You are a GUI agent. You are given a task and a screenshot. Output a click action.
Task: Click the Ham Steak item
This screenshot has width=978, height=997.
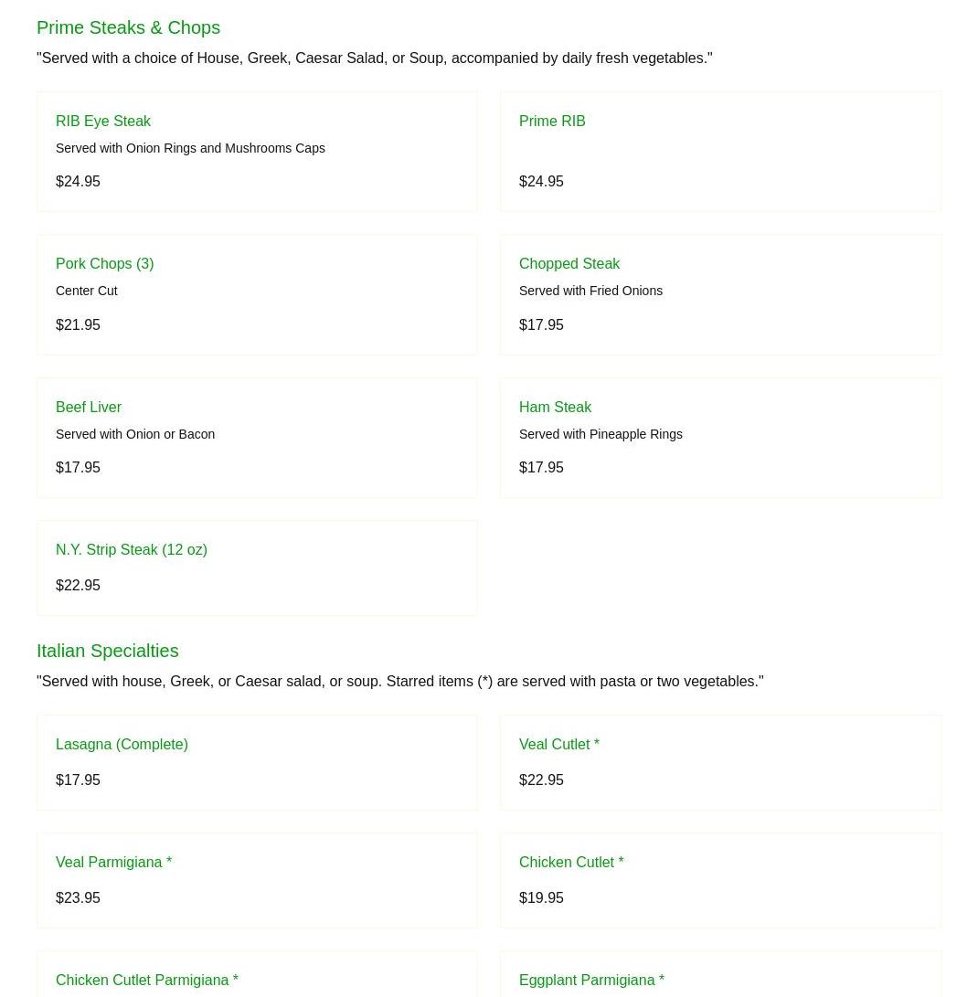pos(555,407)
